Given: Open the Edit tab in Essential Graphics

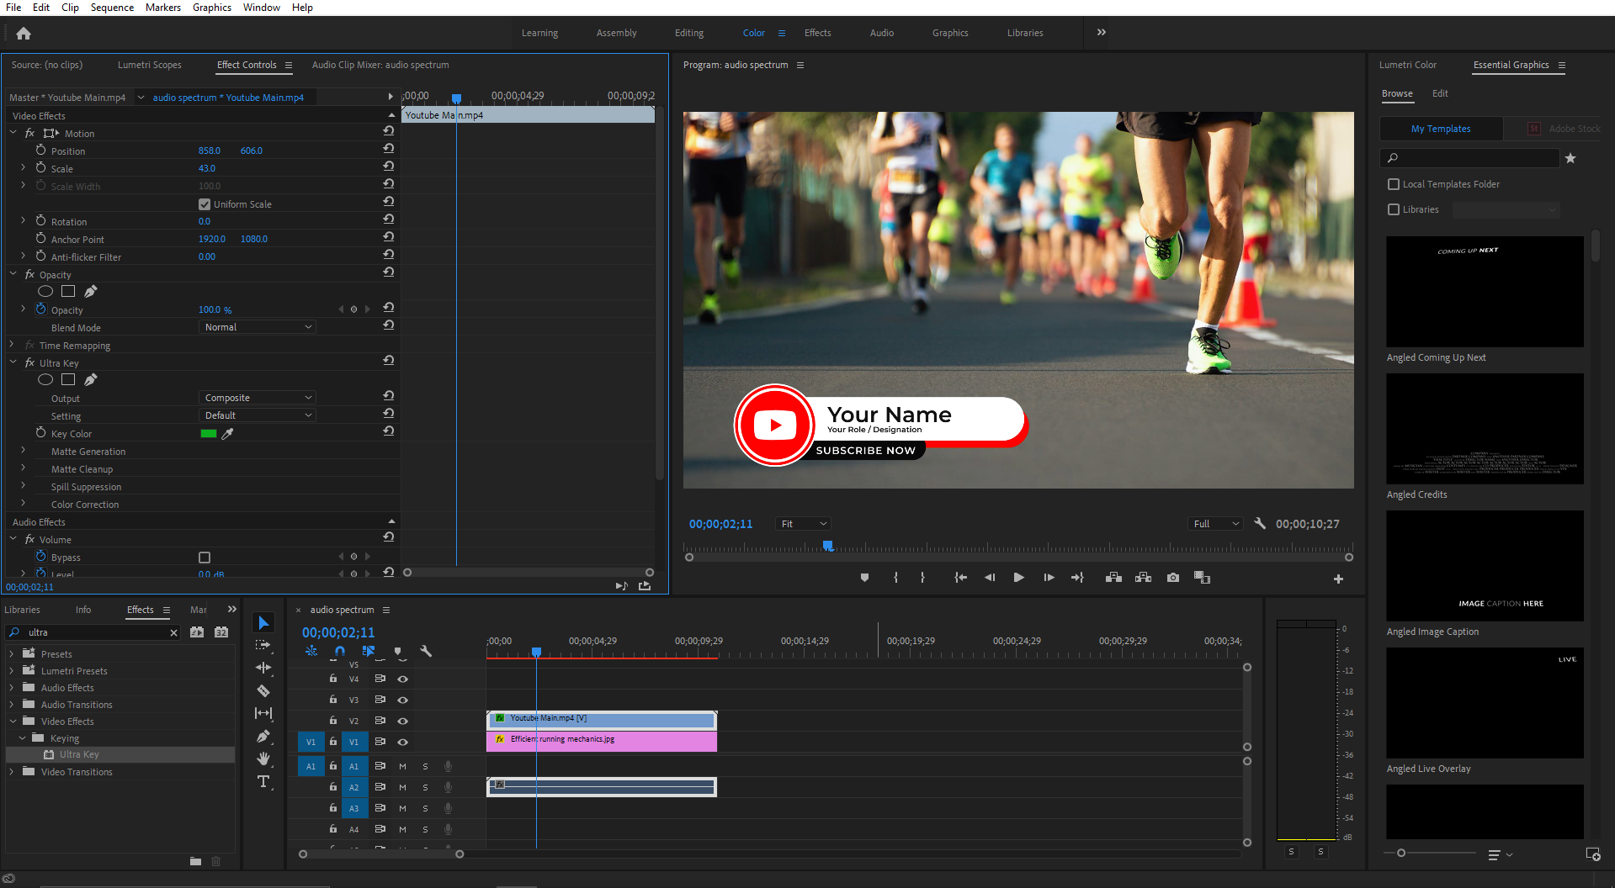Looking at the screenshot, I should click(1439, 93).
